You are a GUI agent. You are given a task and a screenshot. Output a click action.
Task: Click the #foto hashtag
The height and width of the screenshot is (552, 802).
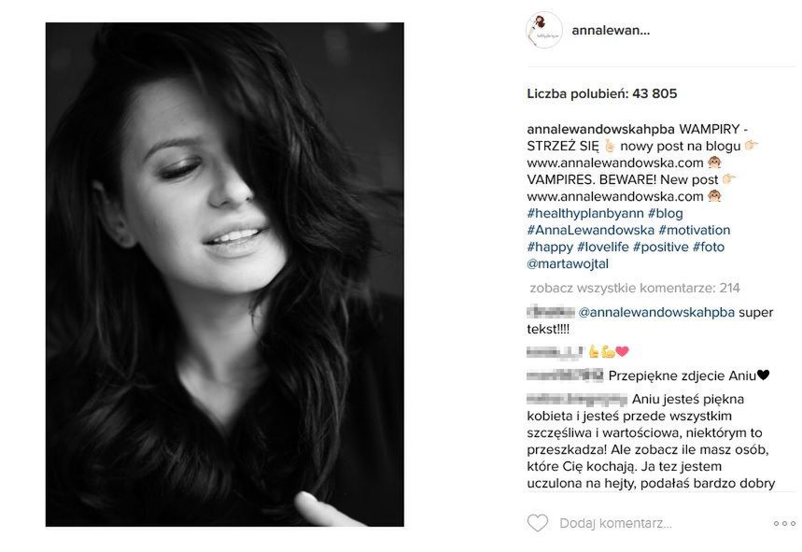(709, 248)
